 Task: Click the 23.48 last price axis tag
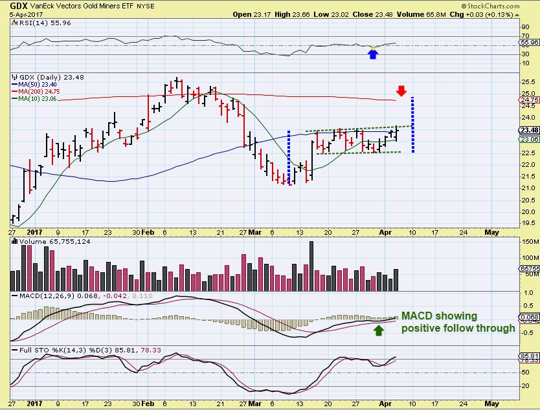coord(530,131)
